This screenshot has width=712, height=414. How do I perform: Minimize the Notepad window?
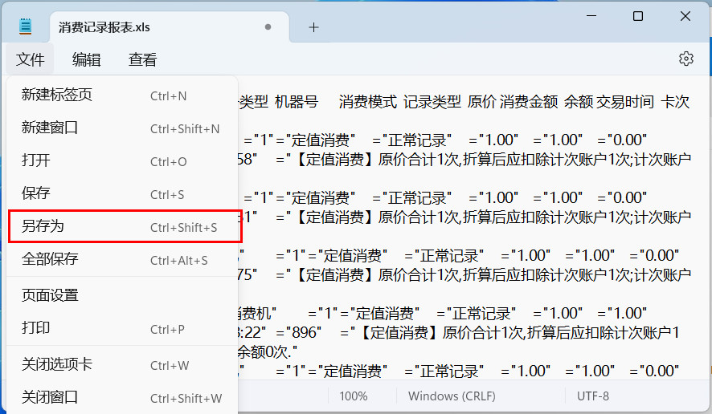pos(591,16)
